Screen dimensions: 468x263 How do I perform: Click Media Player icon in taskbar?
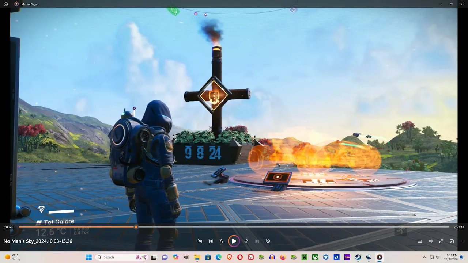tap(380, 257)
